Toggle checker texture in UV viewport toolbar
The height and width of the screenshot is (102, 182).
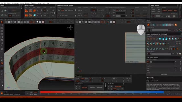click(92, 22)
